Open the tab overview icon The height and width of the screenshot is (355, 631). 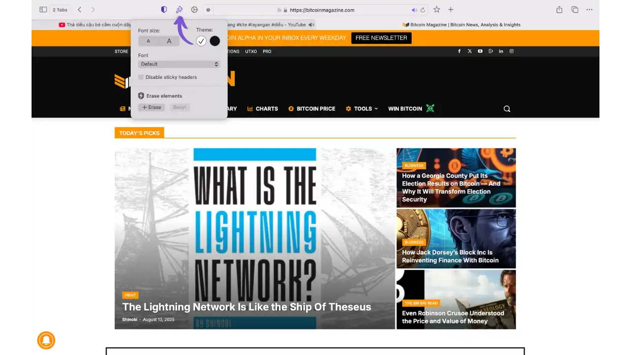pos(575,10)
